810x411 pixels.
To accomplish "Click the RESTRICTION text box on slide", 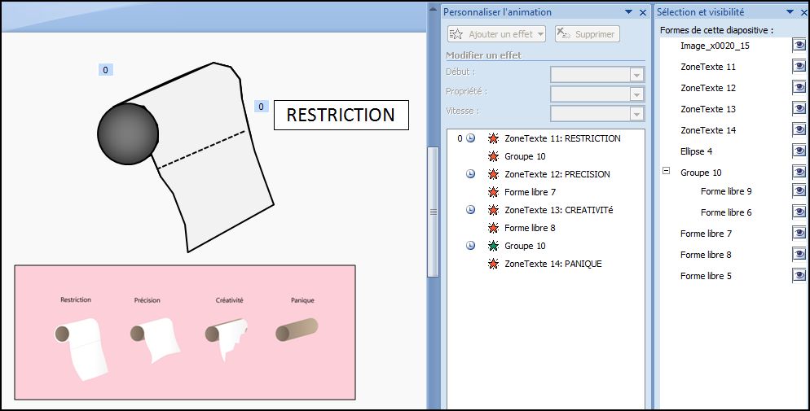I will click(341, 115).
